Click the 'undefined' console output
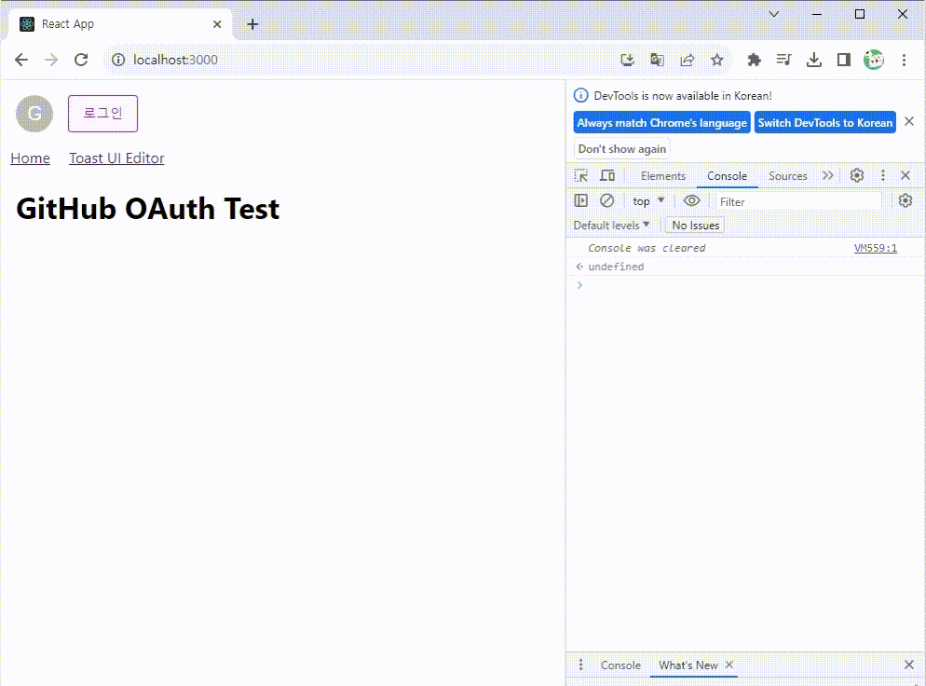Image resolution: width=926 pixels, height=686 pixels. (616, 267)
